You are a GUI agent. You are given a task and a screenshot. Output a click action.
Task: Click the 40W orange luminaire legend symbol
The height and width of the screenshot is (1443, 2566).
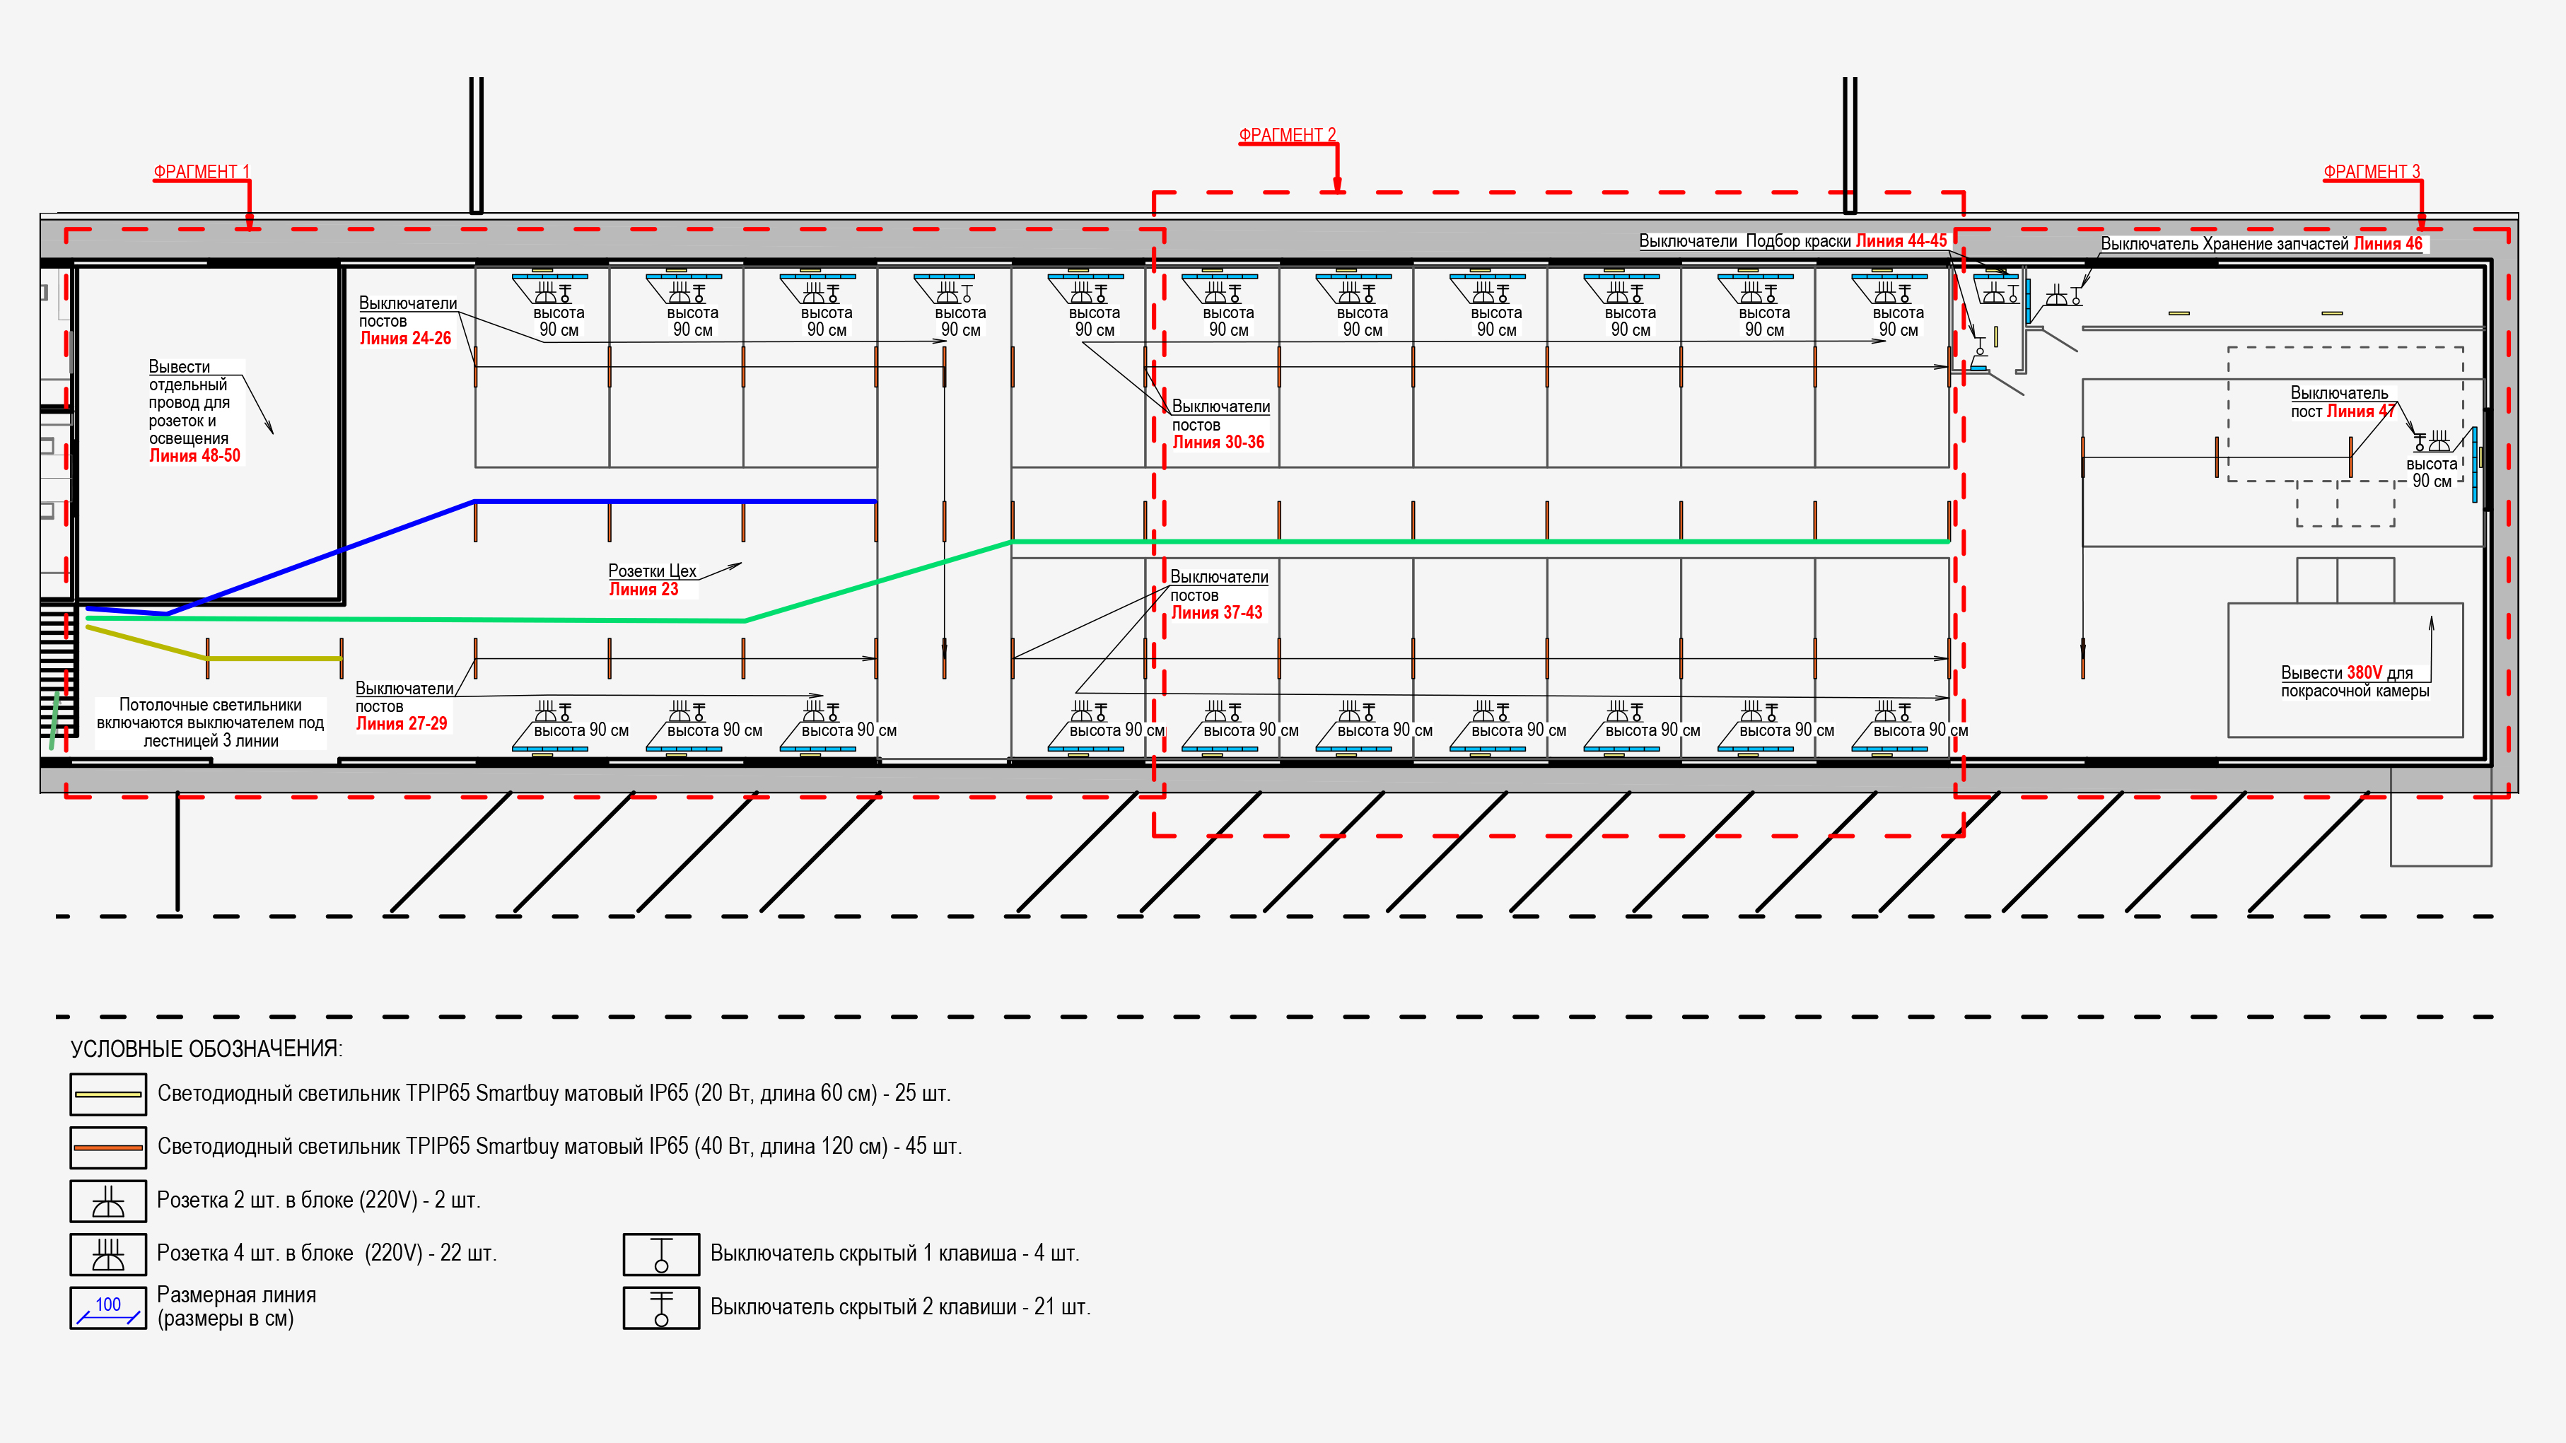[x=107, y=1147]
